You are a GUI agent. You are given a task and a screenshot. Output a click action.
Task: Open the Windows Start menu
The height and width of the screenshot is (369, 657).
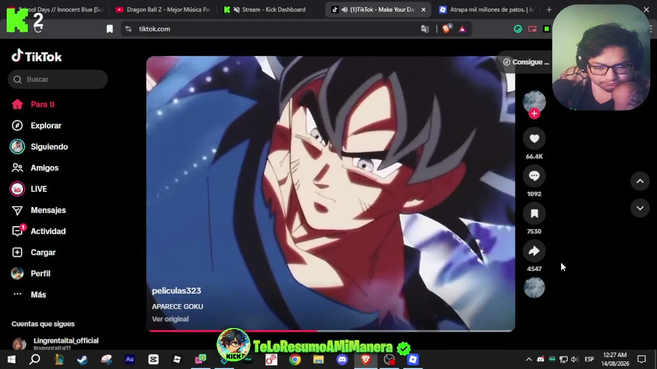[x=11, y=359]
